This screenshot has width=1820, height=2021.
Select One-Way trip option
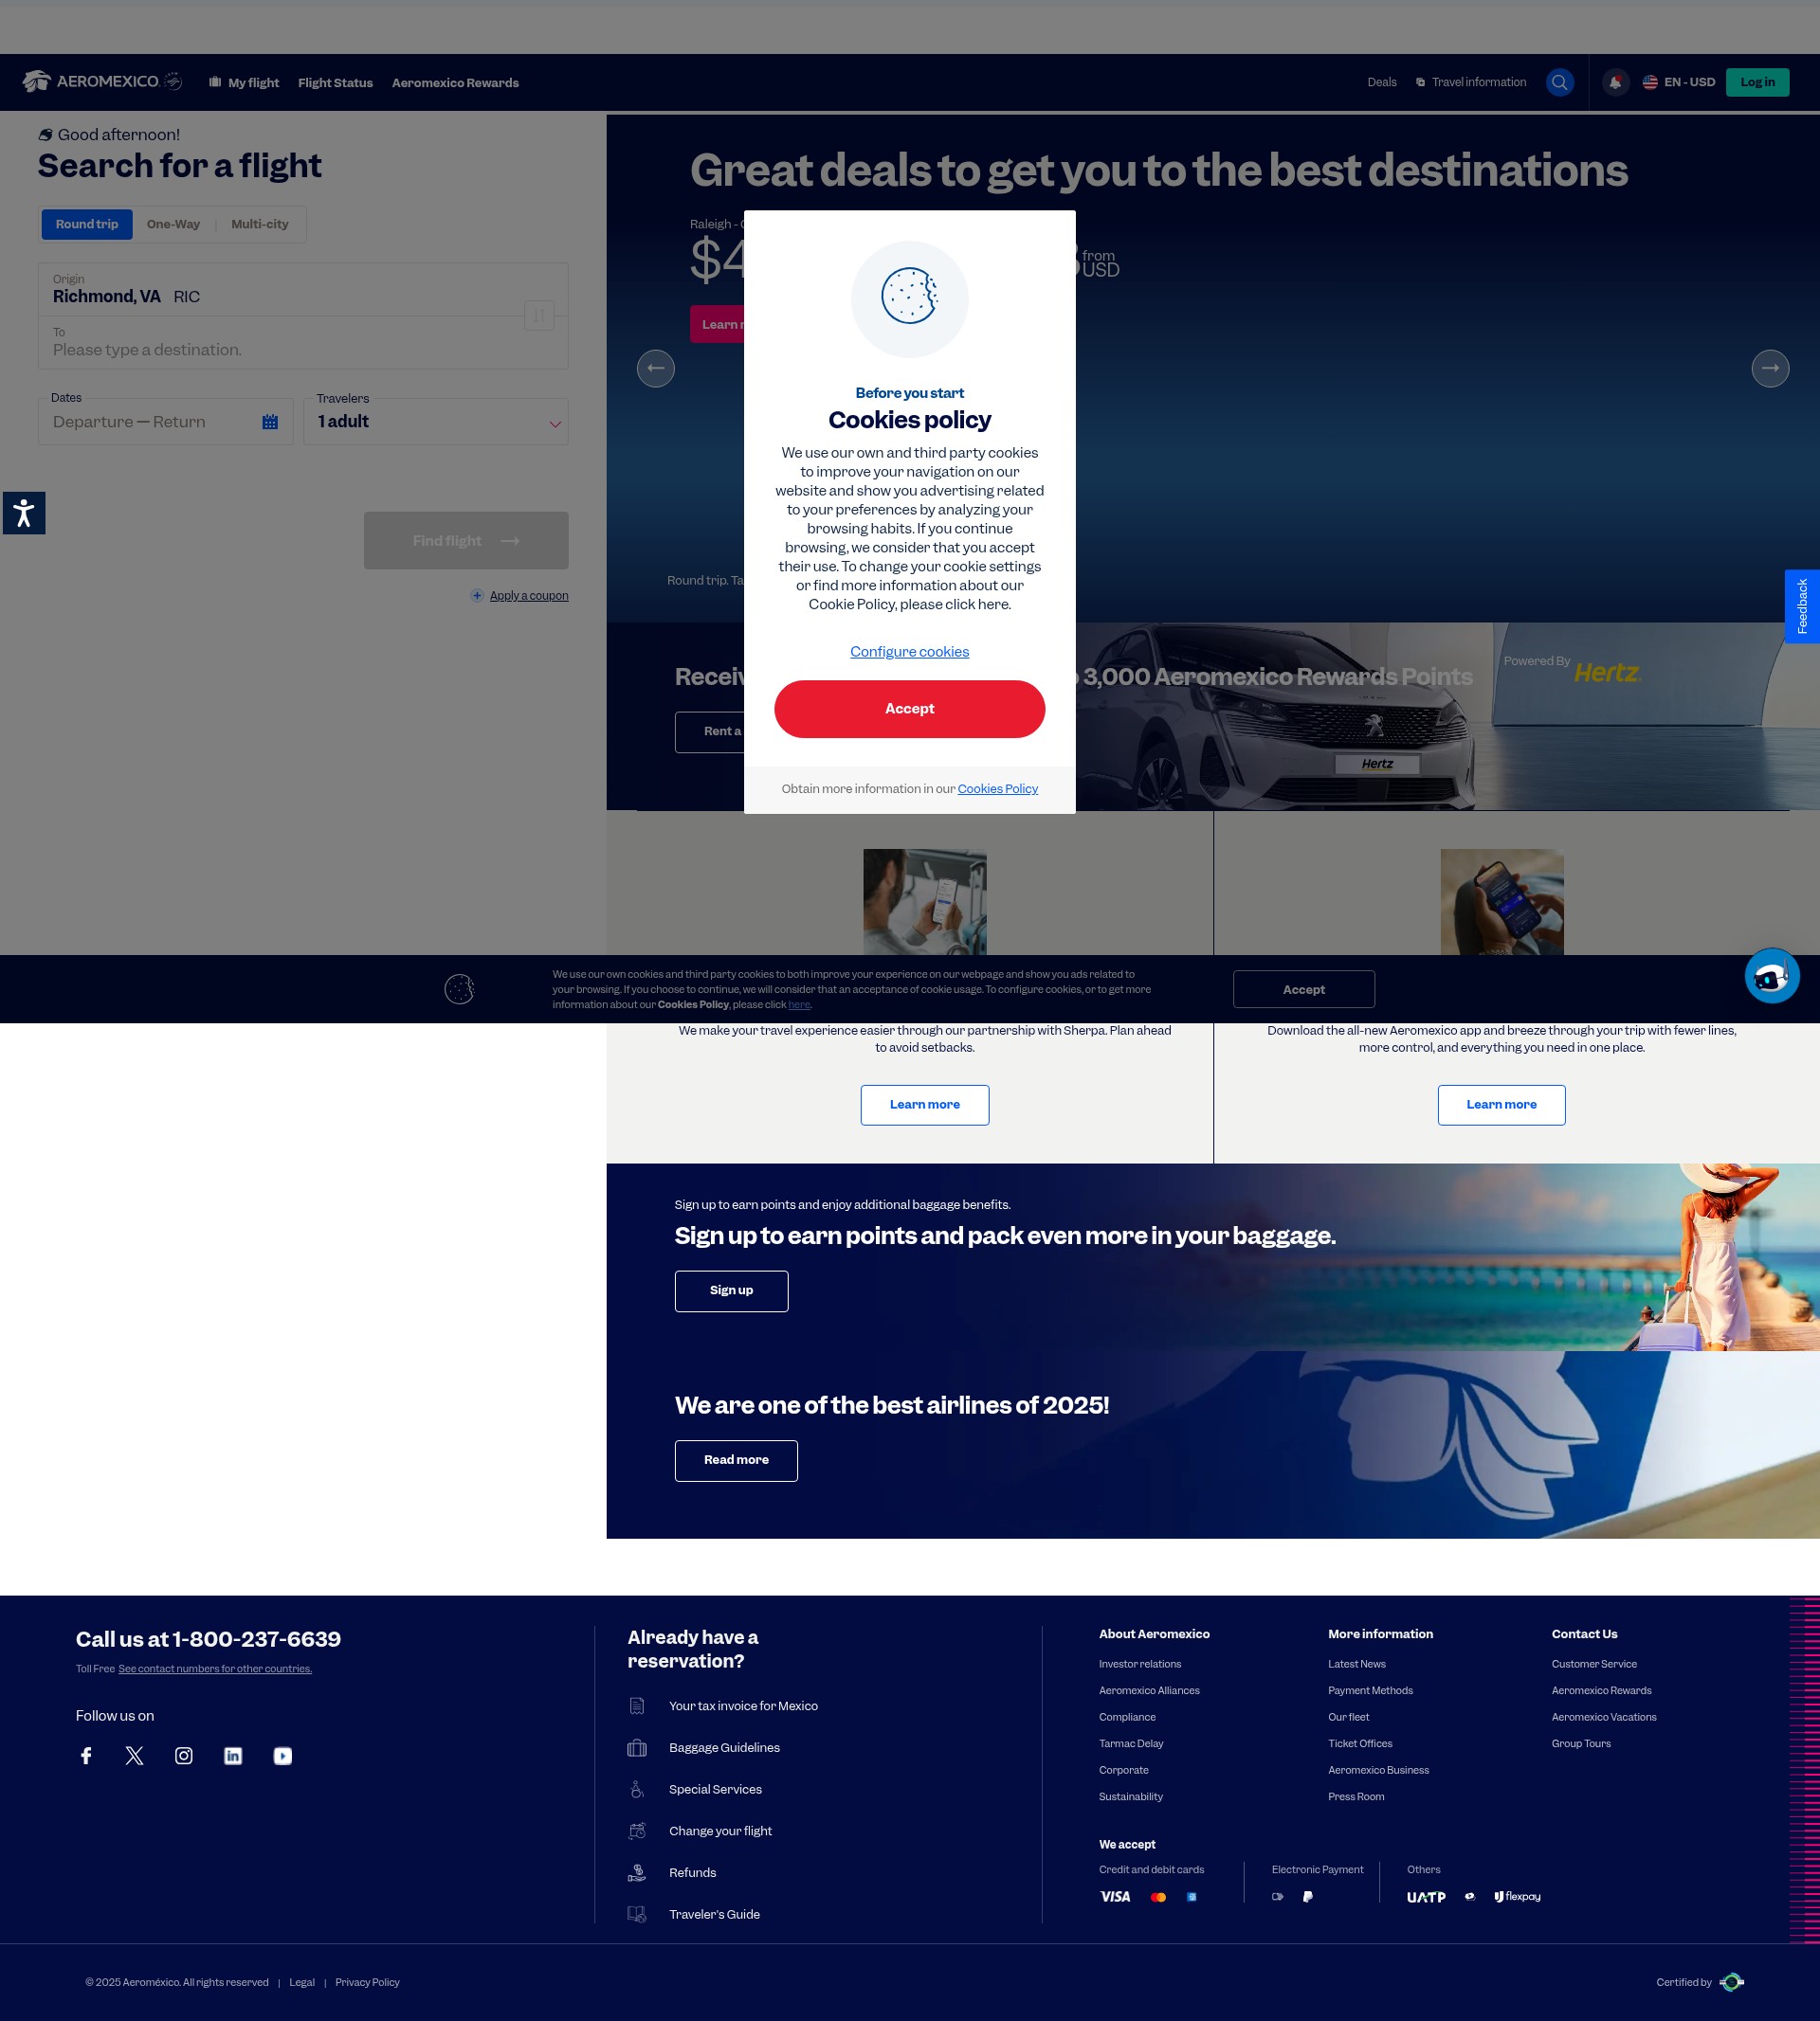click(173, 224)
